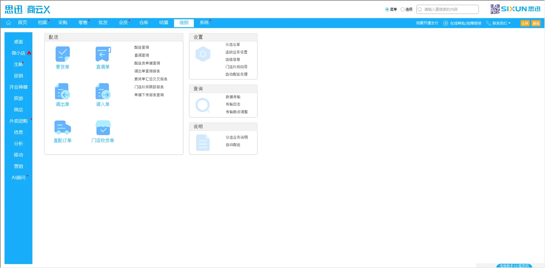Switch to the 连锁 menu tab
Screen dimensions: 545x268
point(184,23)
